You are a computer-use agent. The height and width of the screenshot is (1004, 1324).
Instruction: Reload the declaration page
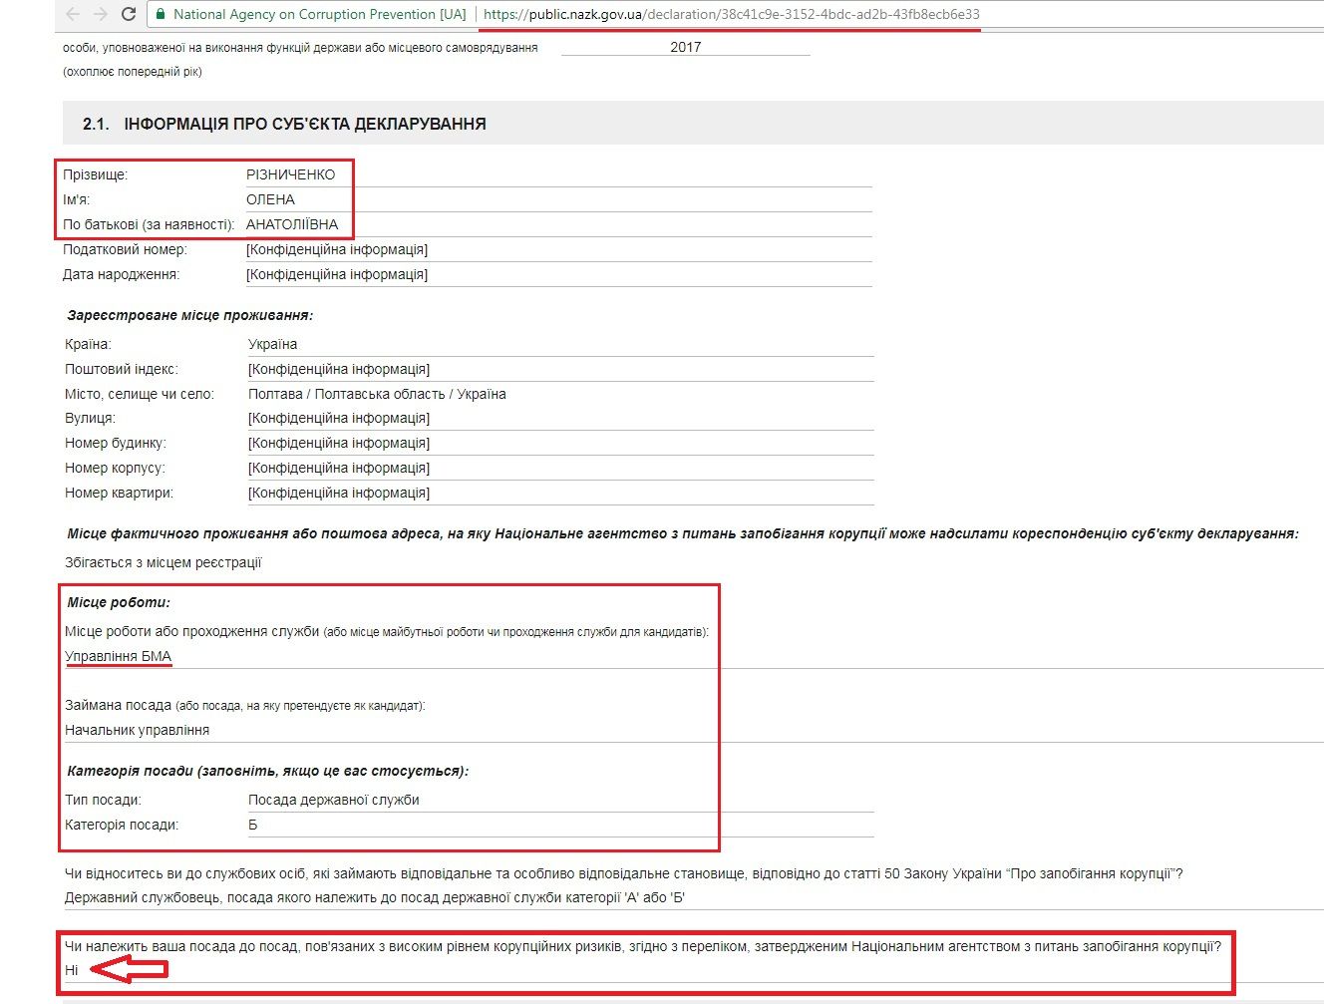128,14
